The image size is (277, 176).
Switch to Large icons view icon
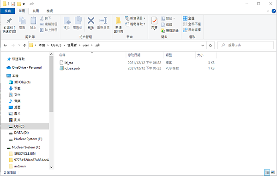pyautogui.click(x=273, y=172)
